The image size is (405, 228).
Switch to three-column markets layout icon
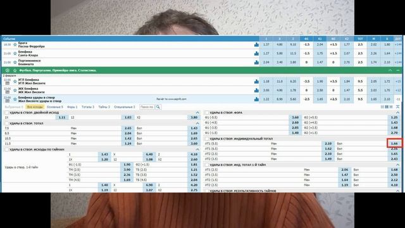[391, 107]
